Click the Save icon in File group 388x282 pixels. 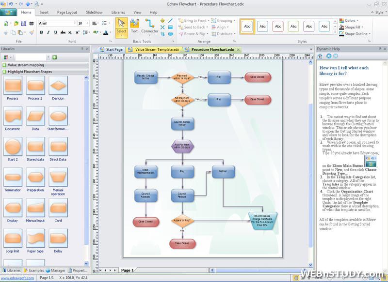click(24, 23)
